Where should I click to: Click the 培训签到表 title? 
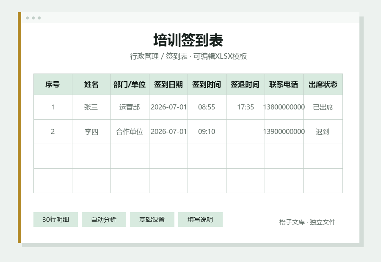(188, 40)
